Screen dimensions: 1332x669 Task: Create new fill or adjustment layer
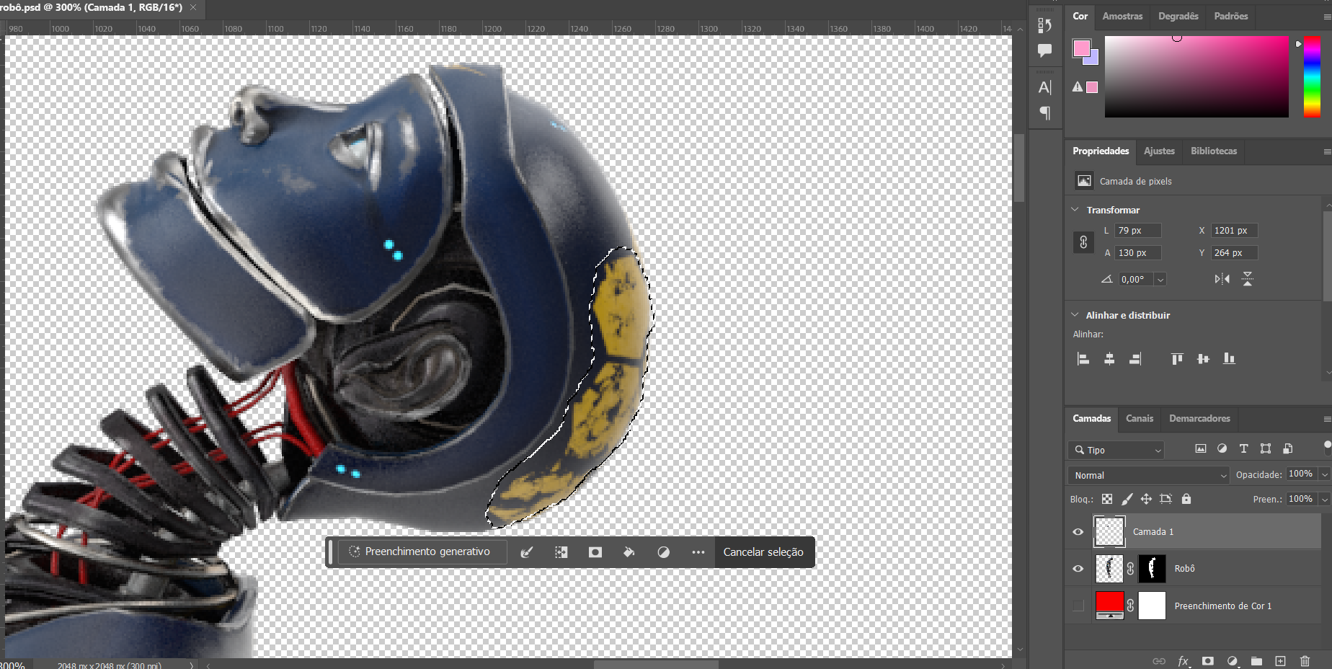[x=1233, y=661]
